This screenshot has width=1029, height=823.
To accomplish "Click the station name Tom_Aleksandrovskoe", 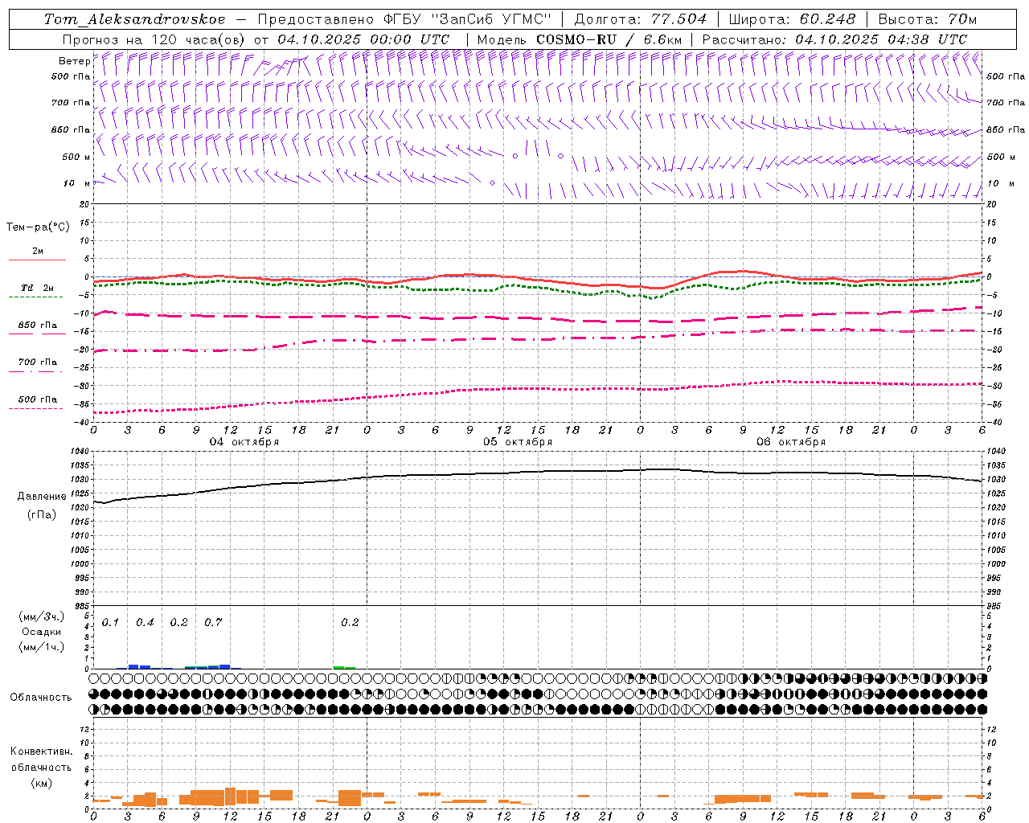I will (135, 19).
